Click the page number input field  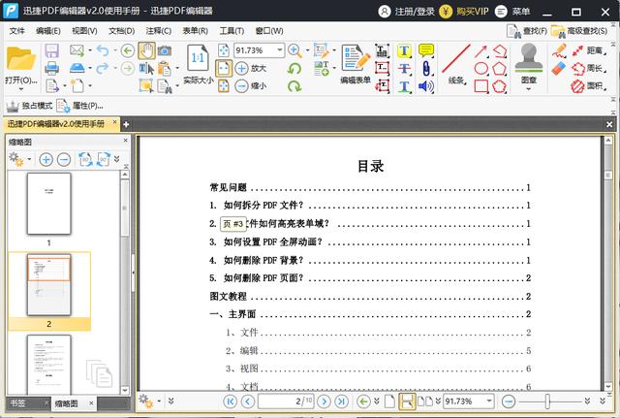pos(286,401)
